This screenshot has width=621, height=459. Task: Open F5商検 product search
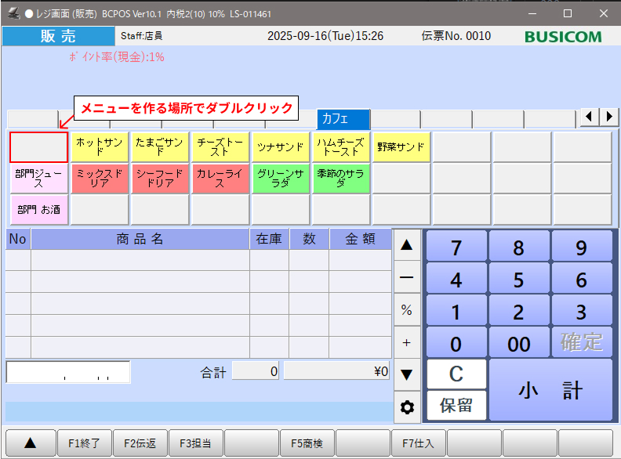click(307, 443)
